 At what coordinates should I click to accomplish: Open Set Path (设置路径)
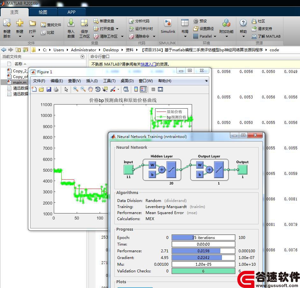point(204,29)
